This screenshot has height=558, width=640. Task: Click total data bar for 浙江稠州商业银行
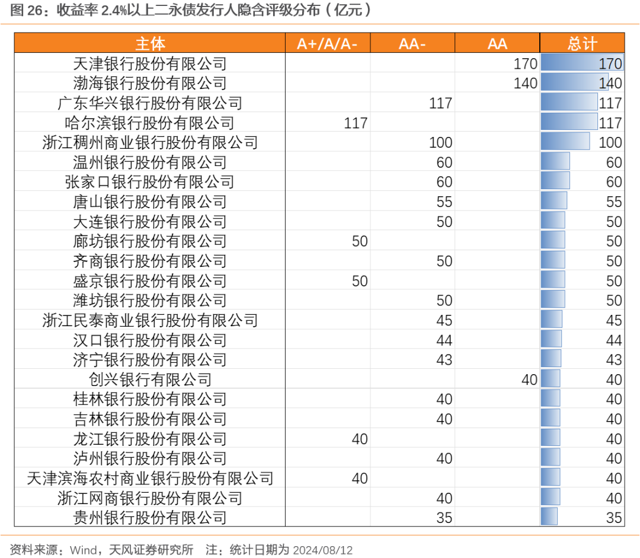point(565,142)
